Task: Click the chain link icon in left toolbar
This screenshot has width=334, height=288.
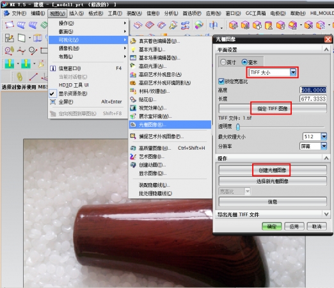Action: (19, 77)
